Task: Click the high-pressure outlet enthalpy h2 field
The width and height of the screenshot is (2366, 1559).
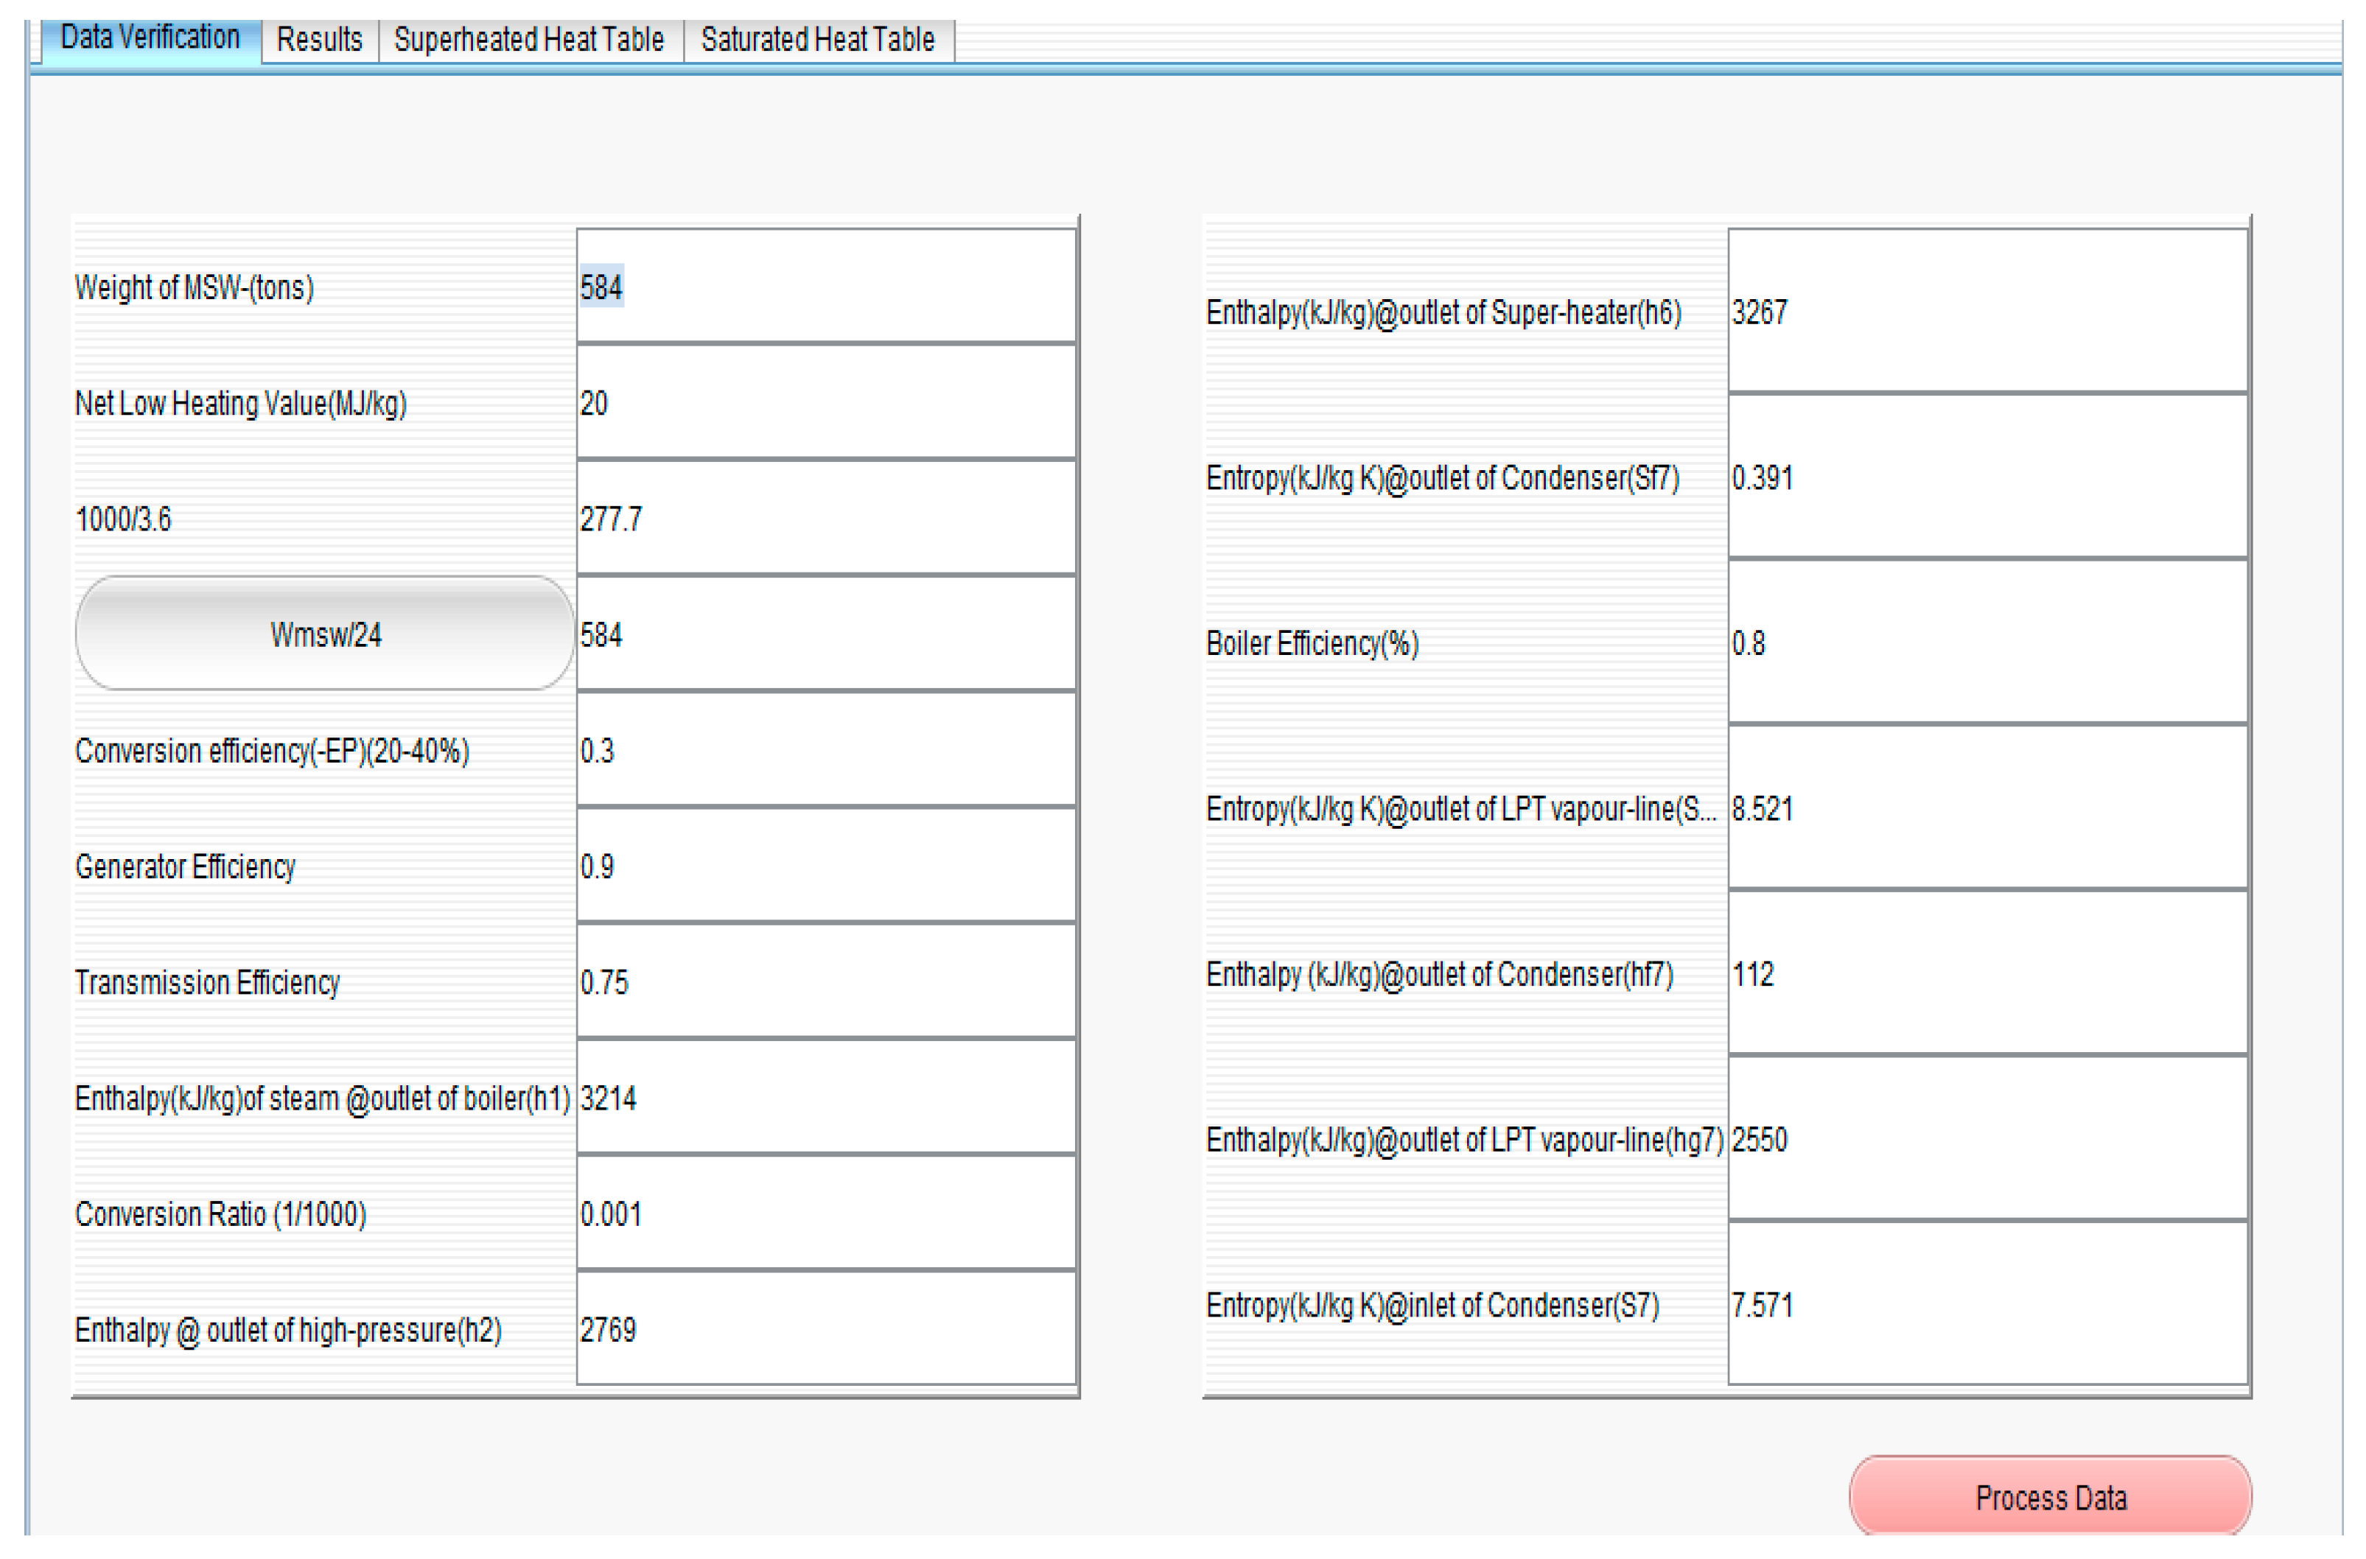Action: coord(825,1329)
